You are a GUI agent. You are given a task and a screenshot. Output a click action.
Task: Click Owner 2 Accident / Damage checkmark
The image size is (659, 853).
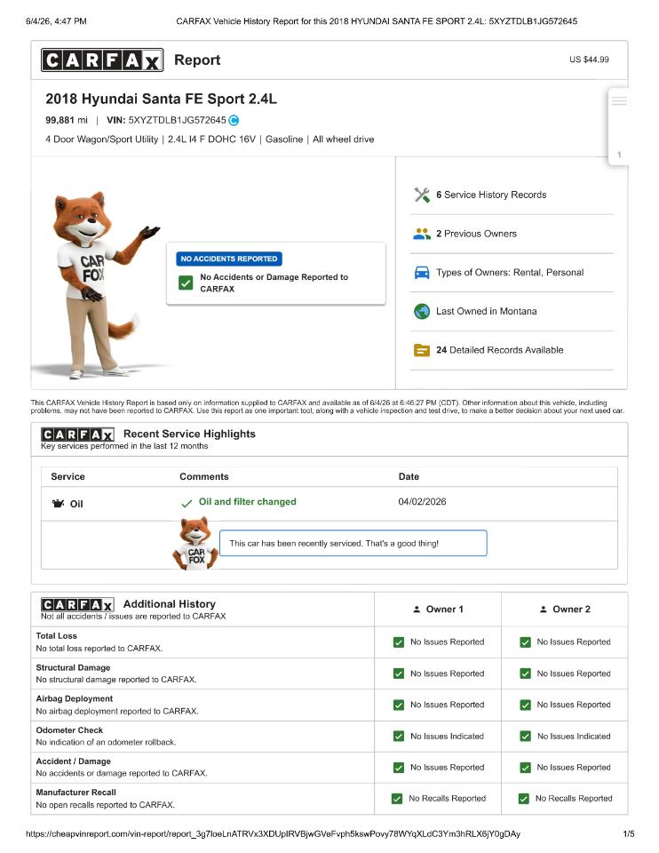(x=525, y=768)
